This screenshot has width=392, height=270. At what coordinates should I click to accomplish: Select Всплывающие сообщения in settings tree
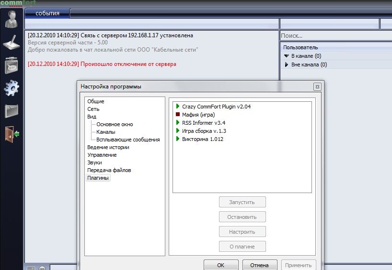(127, 140)
